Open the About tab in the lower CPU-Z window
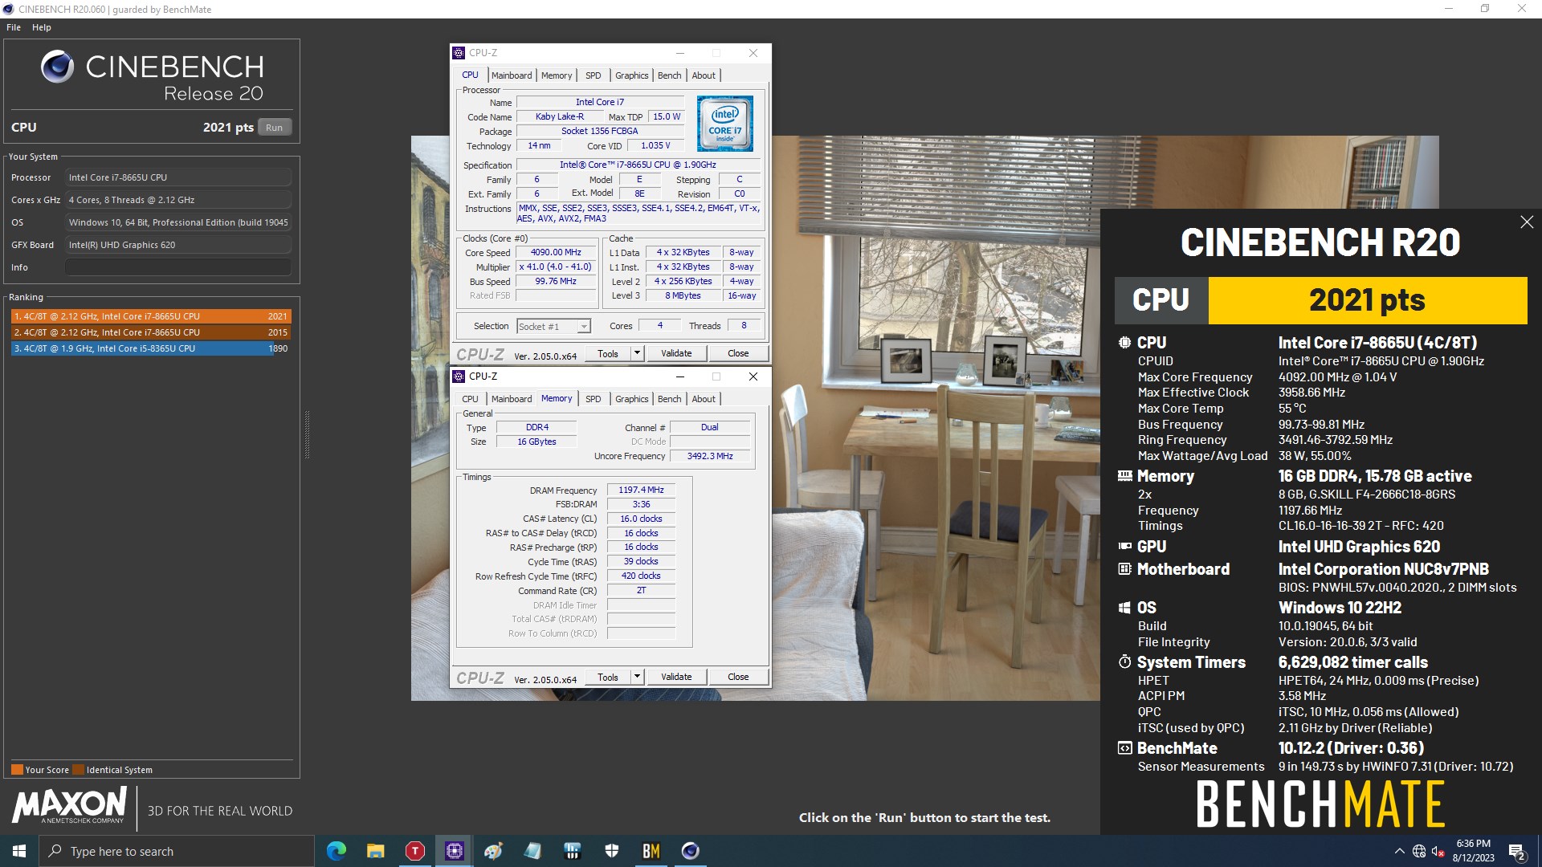This screenshot has width=1542, height=867. coord(704,399)
